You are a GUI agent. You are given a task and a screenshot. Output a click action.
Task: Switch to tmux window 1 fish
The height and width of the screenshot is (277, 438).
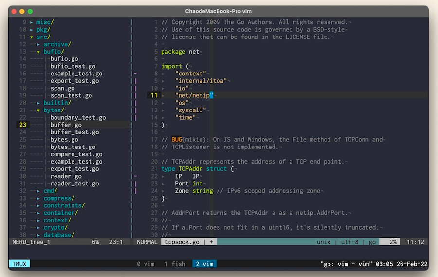pos(175,264)
